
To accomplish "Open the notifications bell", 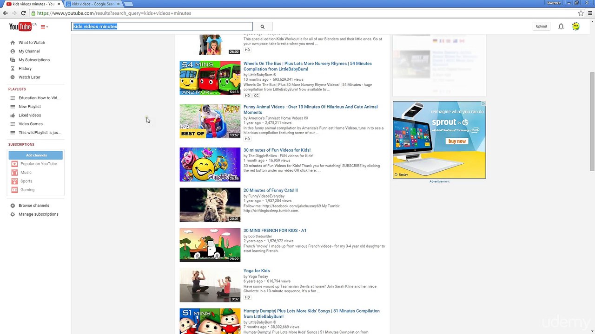I will point(561,26).
